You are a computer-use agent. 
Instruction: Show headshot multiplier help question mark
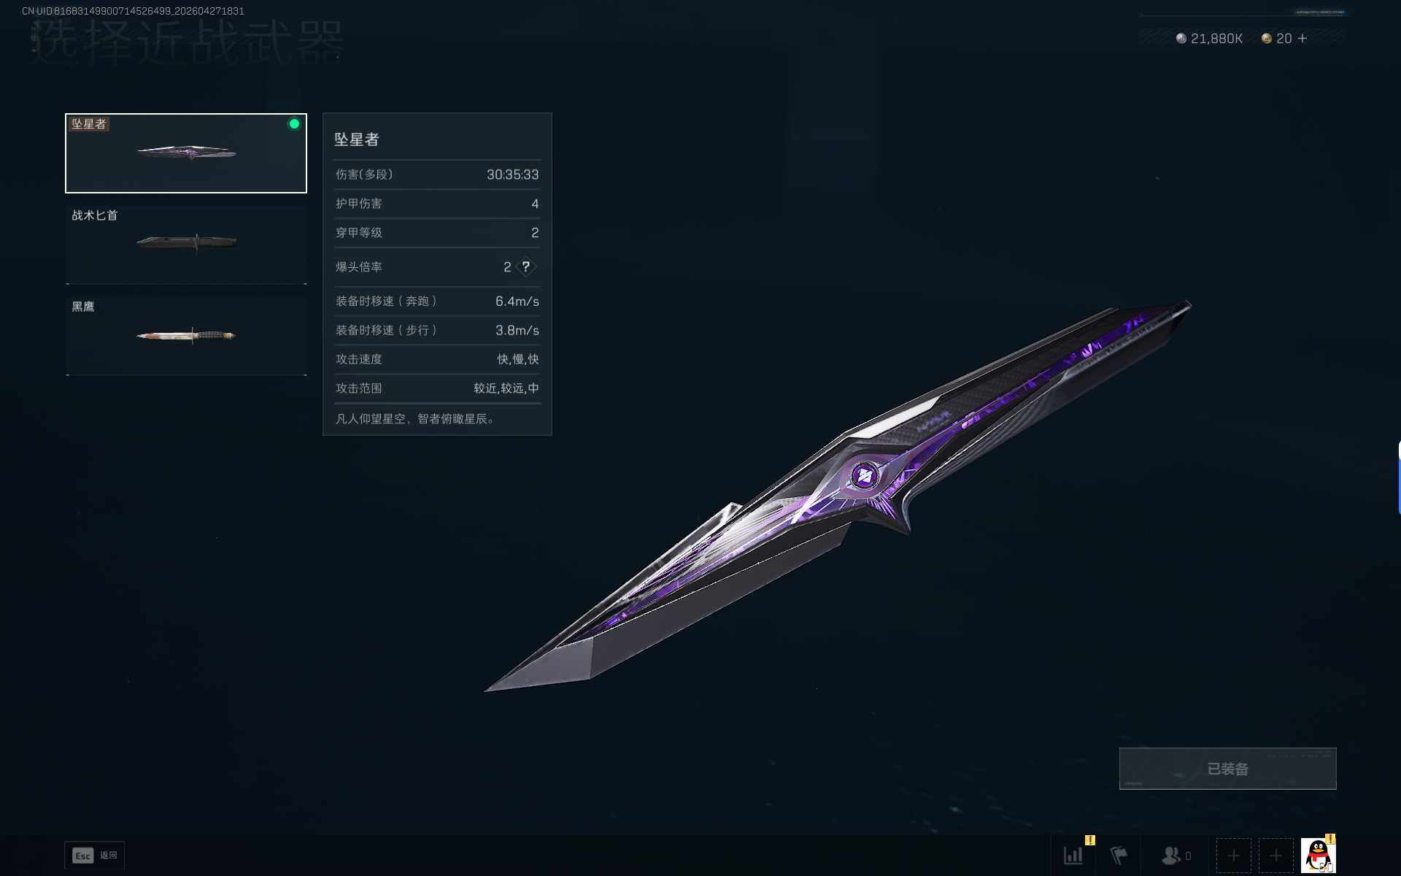(525, 267)
